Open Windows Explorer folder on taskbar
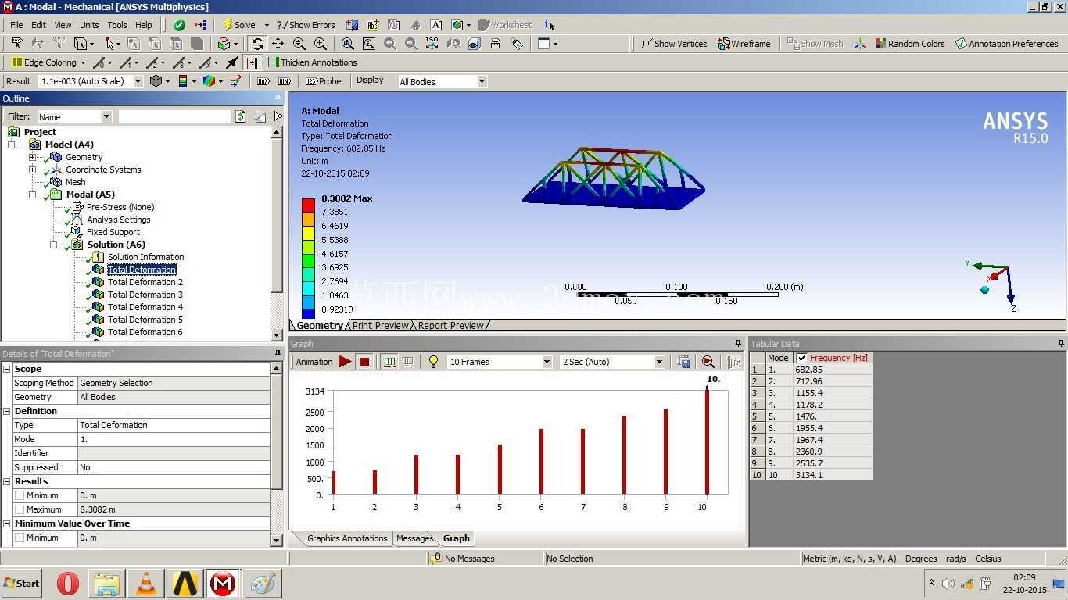This screenshot has width=1068, height=600. click(107, 584)
